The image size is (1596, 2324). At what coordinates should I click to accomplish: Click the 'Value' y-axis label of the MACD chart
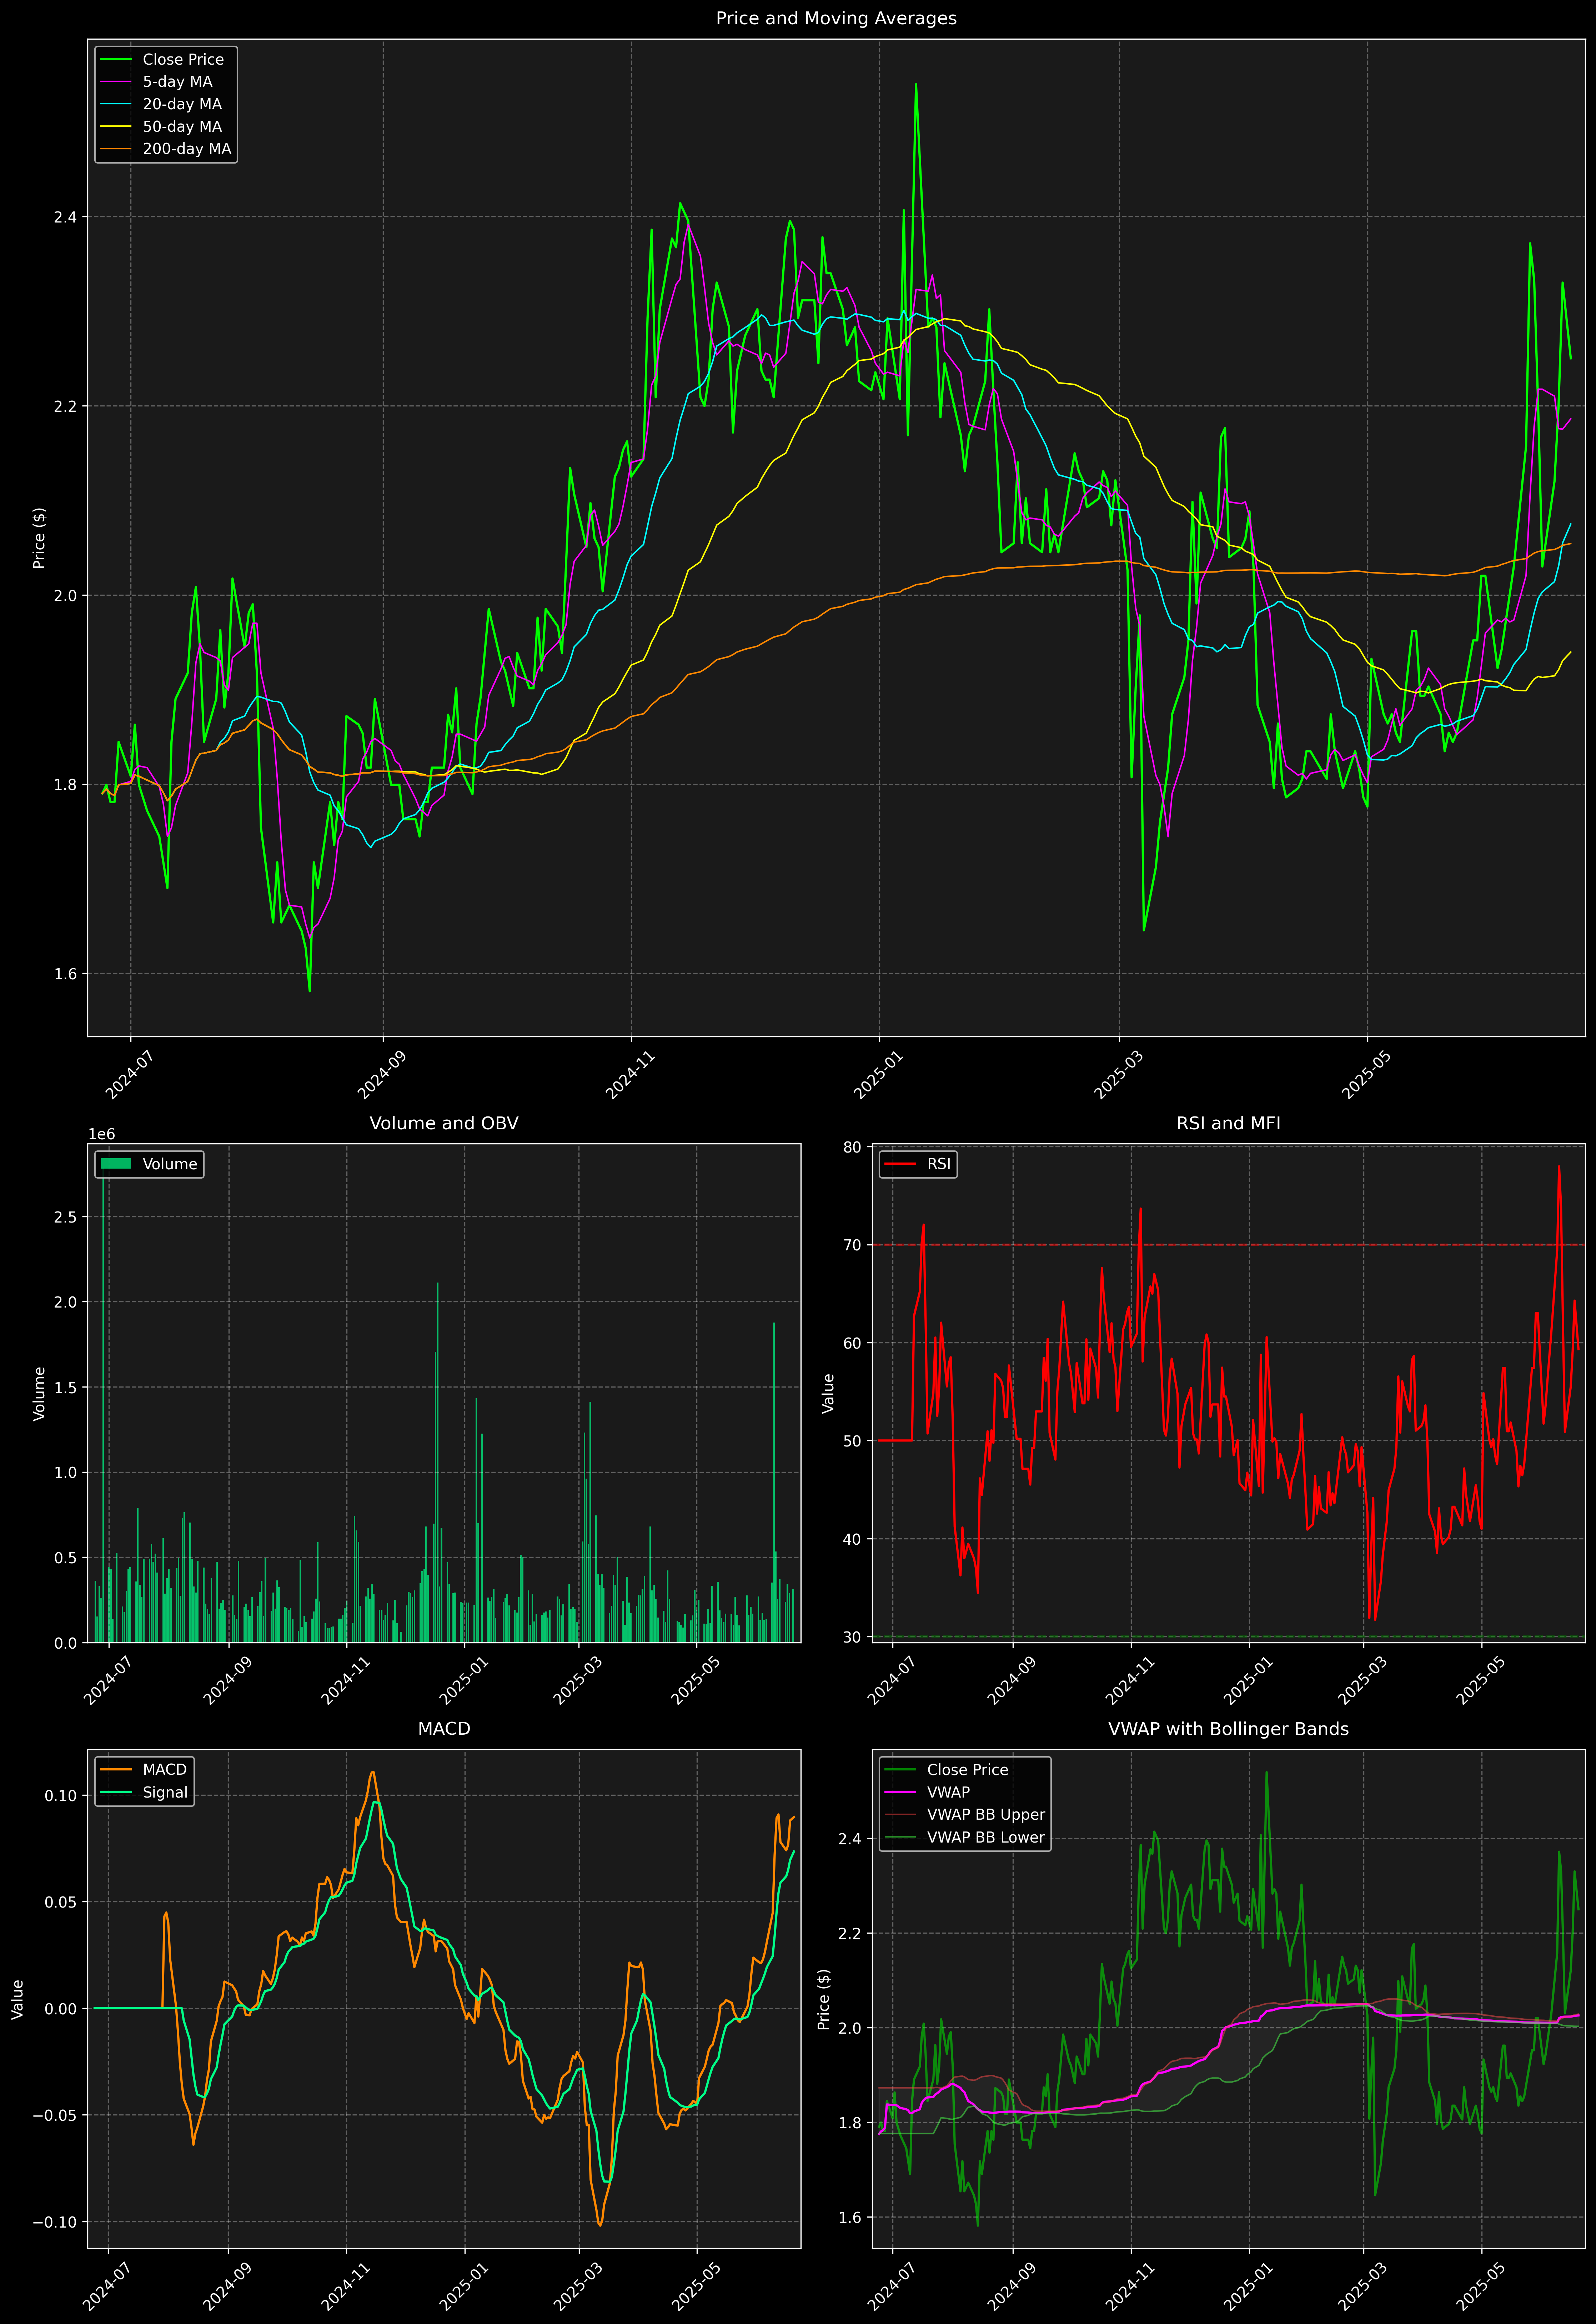[17, 1999]
